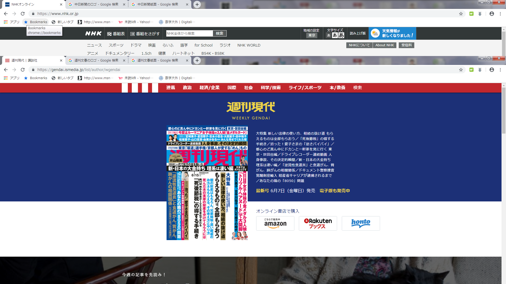Open the 読み上げ版 read-aloud version
The image size is (506, 284).
(358, 33)
